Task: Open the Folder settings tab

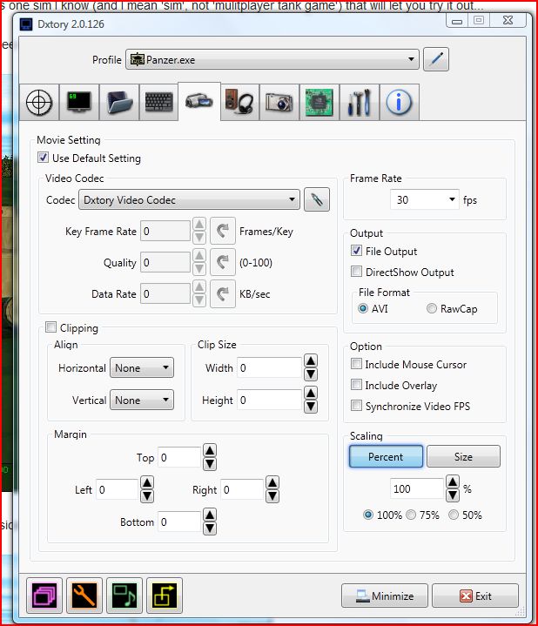Action: pos(119,102)
